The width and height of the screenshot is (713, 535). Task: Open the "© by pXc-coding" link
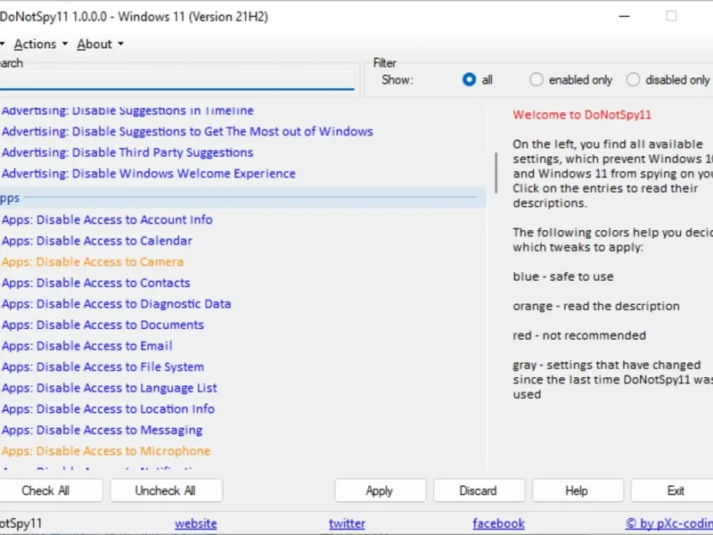click(669, 523)
